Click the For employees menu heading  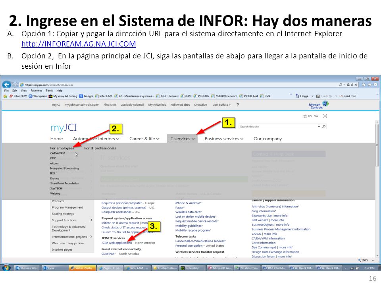point(62,148)
